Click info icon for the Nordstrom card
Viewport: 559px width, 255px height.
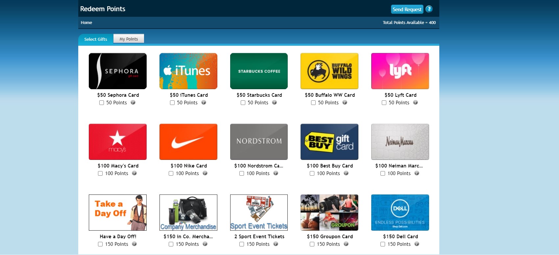[276, 173]
